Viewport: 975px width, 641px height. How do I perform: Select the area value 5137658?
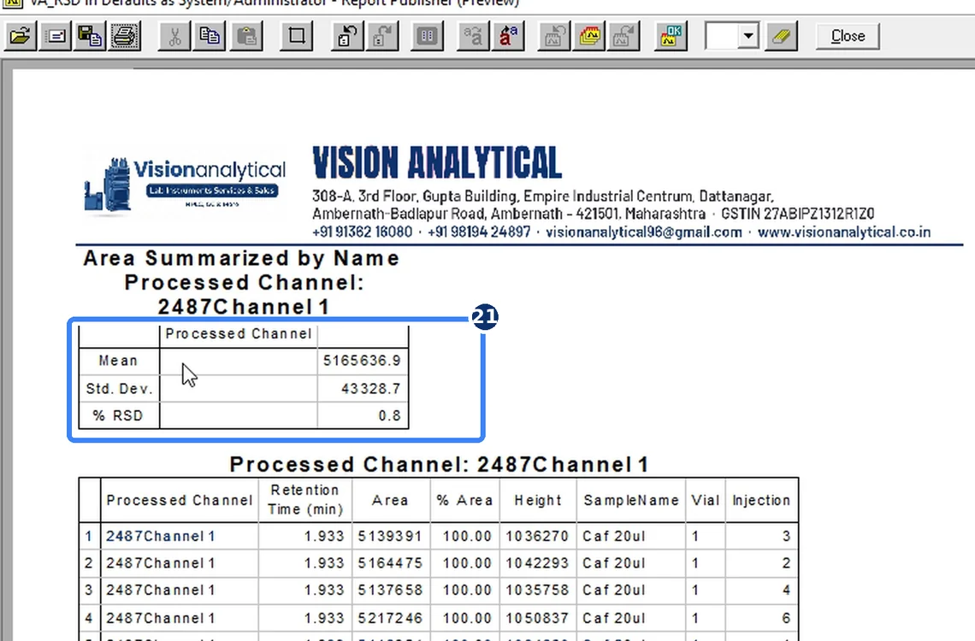tap(390, 590)
